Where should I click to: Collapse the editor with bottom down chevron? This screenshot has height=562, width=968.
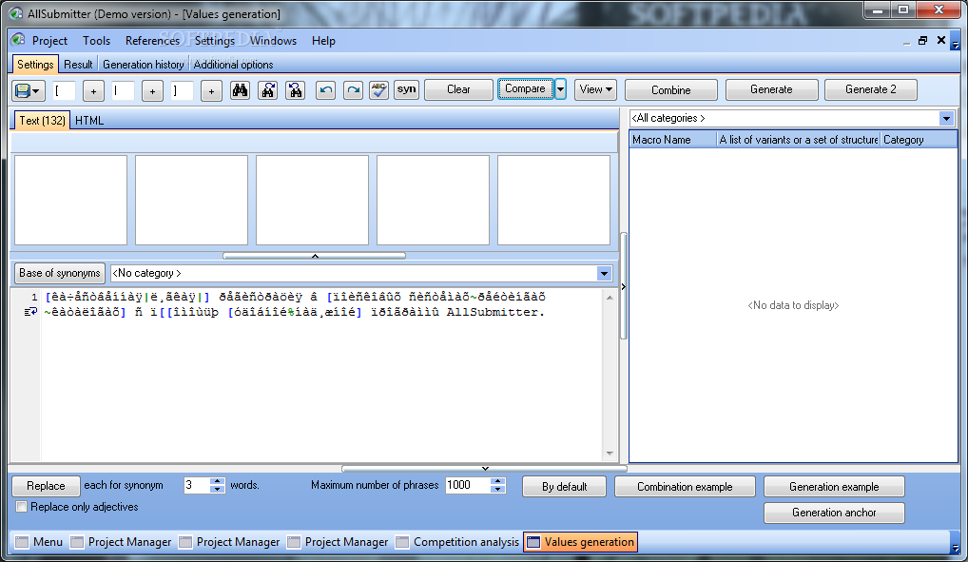pyautogui.click(x=485, y=469)
